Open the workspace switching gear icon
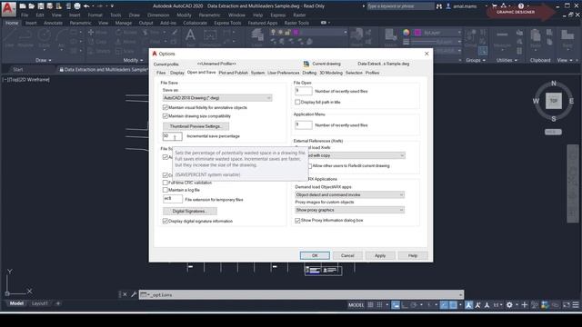This screenshot has width=582, height=327. [x=509, y=305]
